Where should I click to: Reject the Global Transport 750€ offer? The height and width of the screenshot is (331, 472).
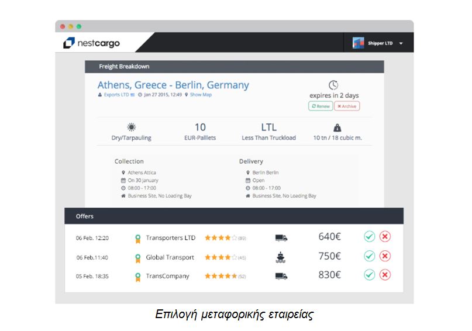tap(385, 256)
